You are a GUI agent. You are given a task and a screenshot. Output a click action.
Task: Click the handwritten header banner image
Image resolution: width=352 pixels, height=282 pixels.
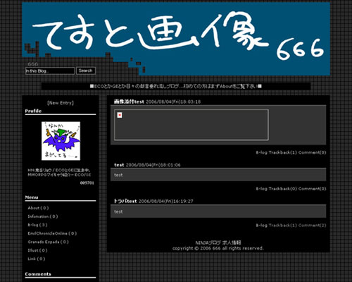pos(176,39)
